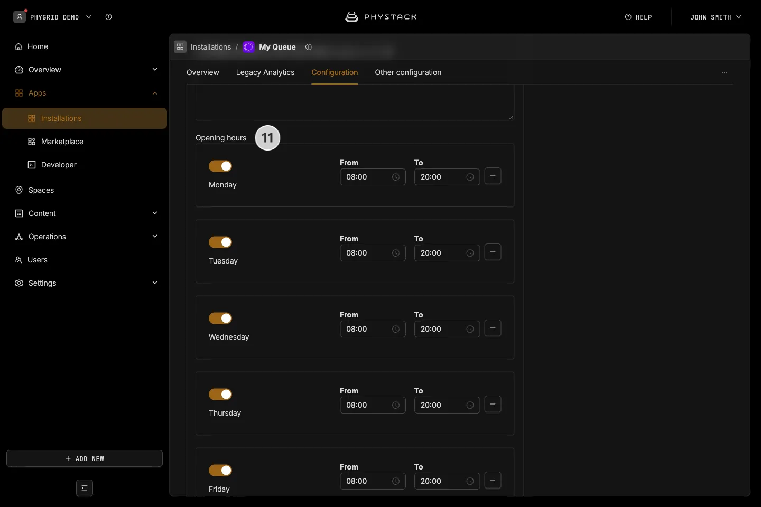The width and height of the screenshot is (761, 507).
Task: Open time picker clock for Thursday To
Action: click(470, 405)
